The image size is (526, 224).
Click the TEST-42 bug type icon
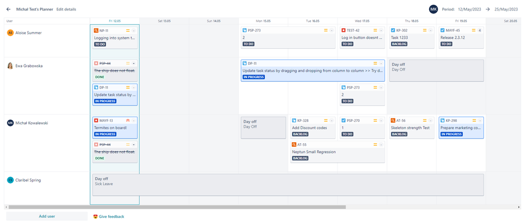point(343,30)
